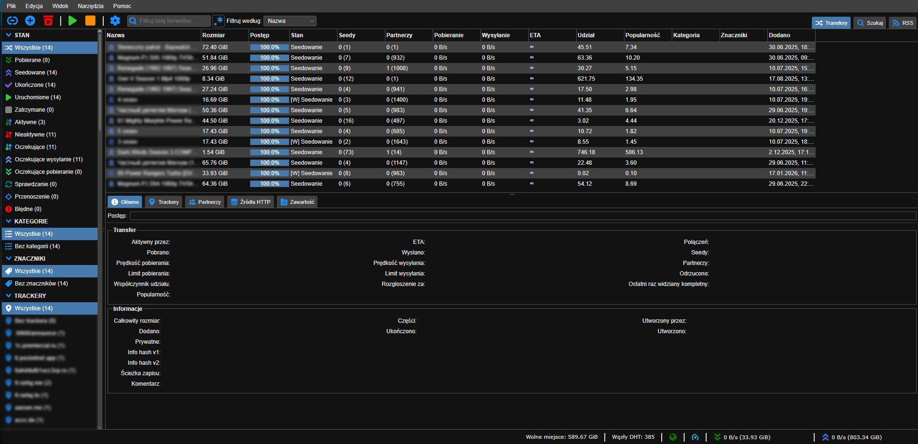Viewport: 918px width, 444px height.
Task: Open the 'Filtruj według' Nazwa dropdown
Action: [291, 21]
